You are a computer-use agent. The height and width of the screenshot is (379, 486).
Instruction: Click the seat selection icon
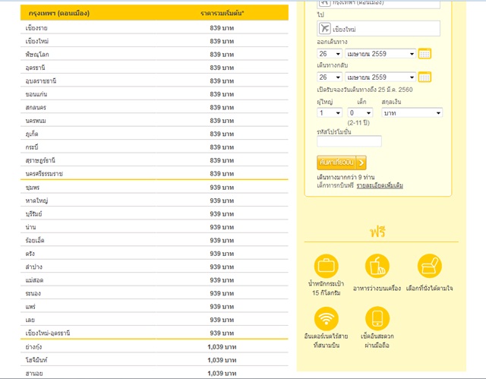[x=429, y=267]
